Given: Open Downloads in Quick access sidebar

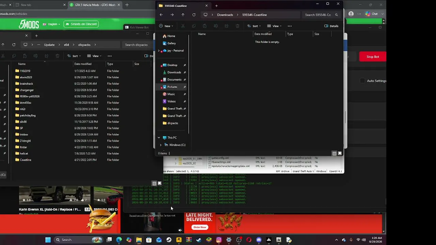Looking at the screenshot, I should click(174, 72).
